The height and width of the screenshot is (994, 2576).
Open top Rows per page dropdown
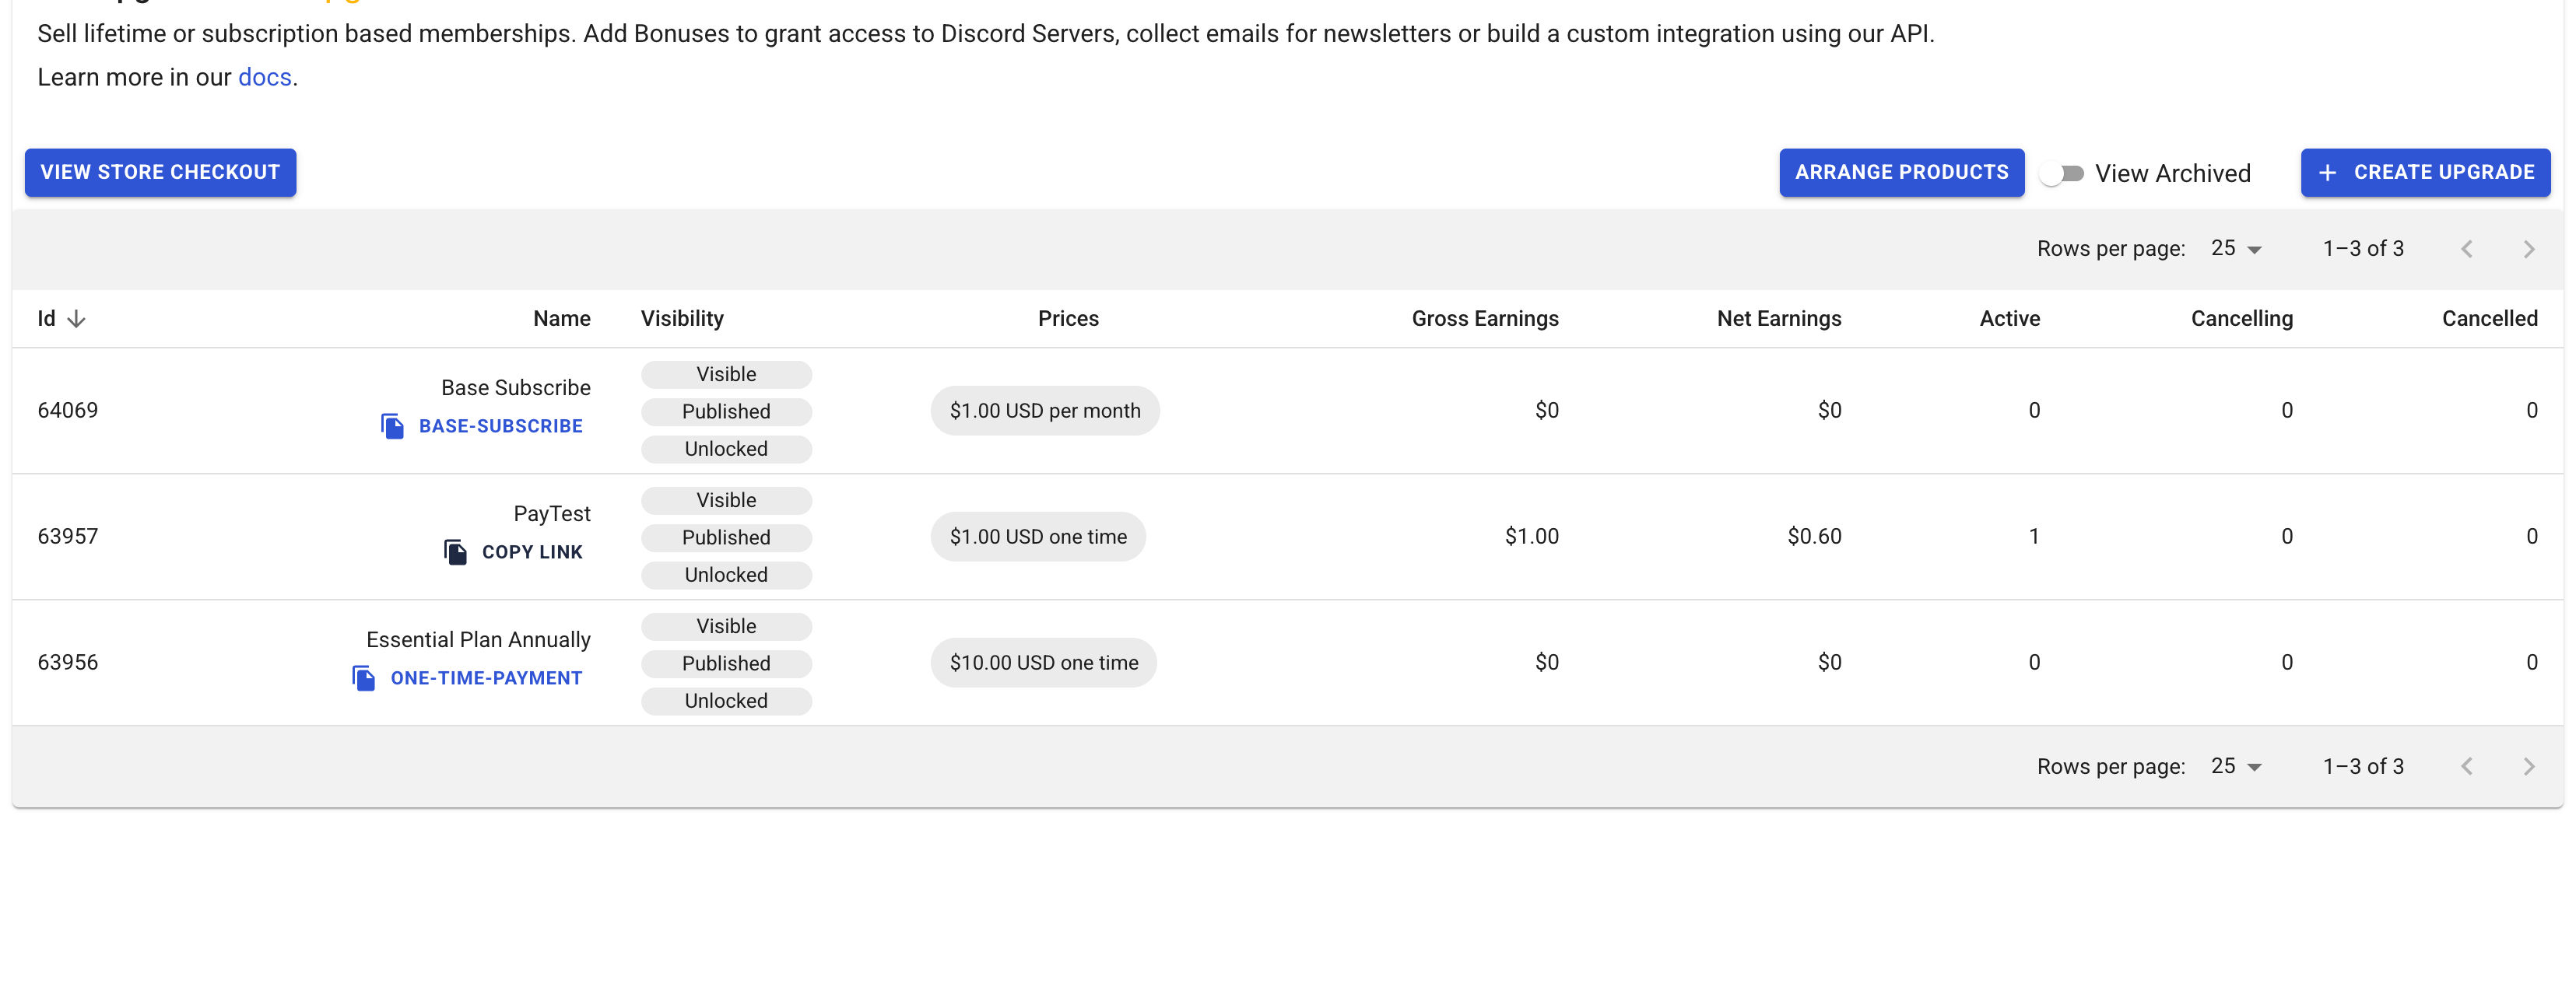click(x=2236, y=249)
